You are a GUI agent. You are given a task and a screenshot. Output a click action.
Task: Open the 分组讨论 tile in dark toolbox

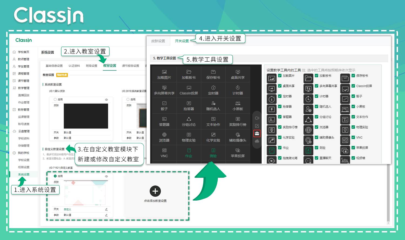tap(189, 121)
